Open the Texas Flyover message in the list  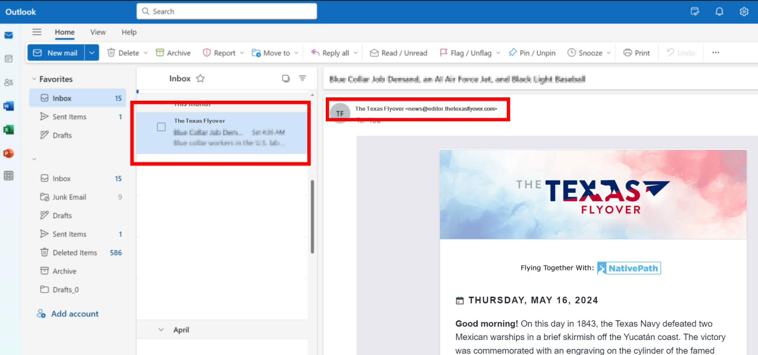pos(222,132)
